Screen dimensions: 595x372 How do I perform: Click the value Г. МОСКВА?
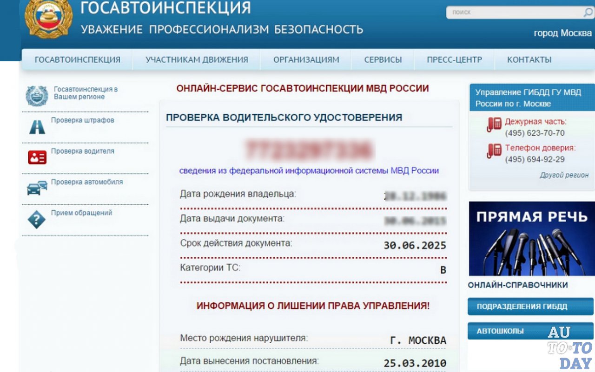[x=418, y=340]
